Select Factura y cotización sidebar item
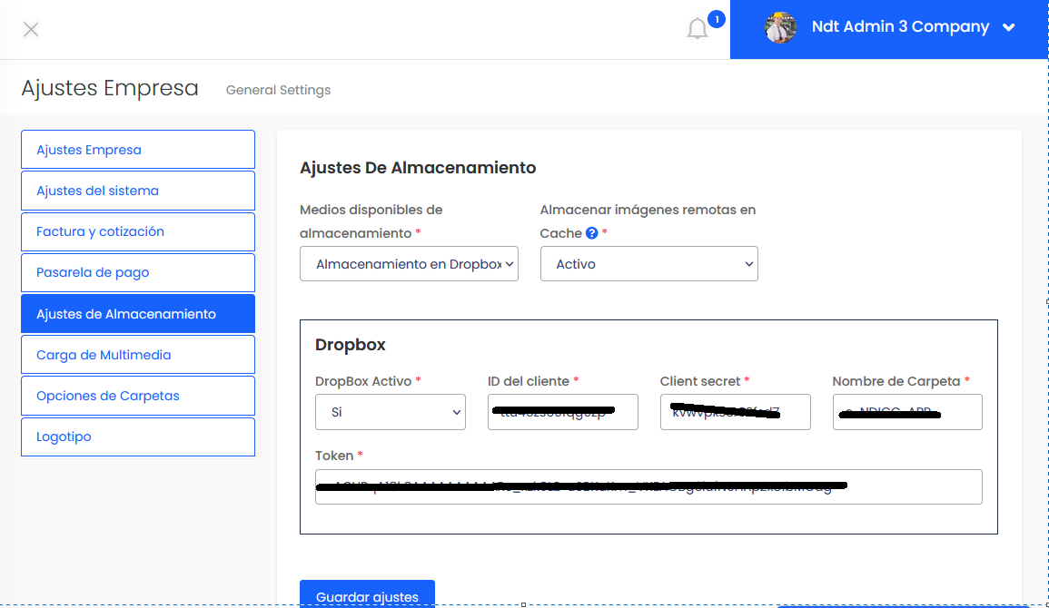Image resolution: width=1049 pixels, height=608 pixels. [x=137, y=231]
